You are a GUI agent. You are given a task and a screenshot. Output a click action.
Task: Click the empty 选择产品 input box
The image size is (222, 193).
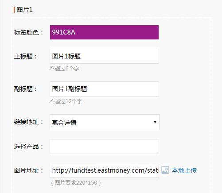tap(104, 147)
